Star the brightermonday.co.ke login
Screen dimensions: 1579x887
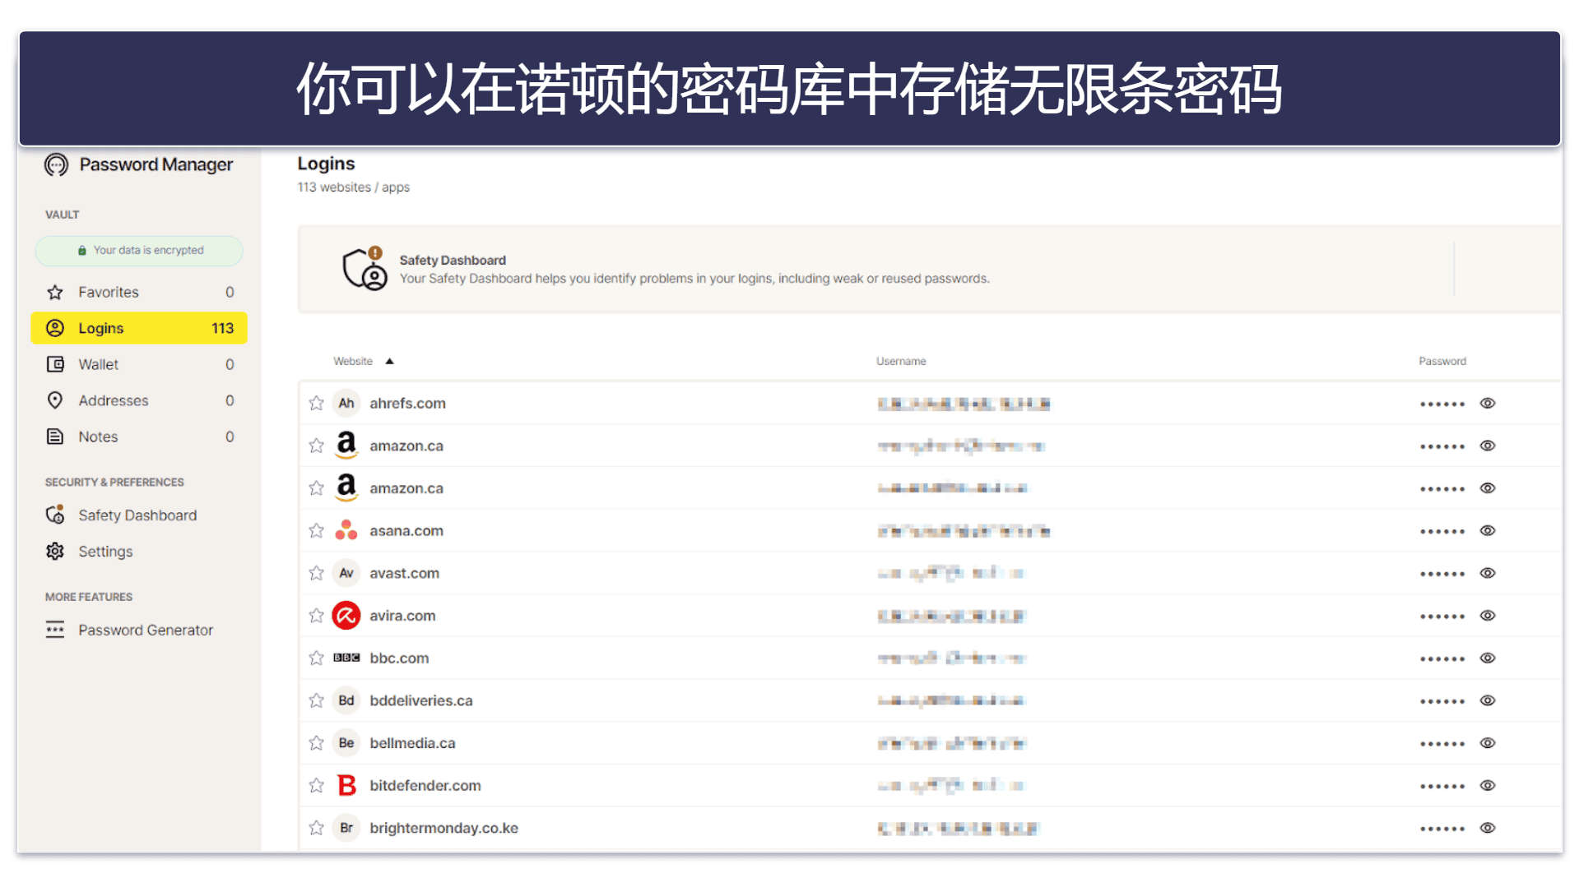pyautogui.click(x=316, y=829)
